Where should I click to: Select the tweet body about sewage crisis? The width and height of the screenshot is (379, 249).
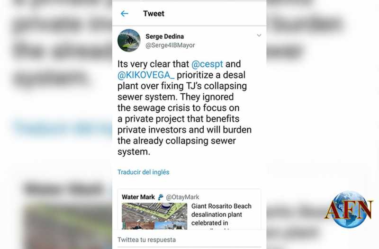(x=184, y=108)
